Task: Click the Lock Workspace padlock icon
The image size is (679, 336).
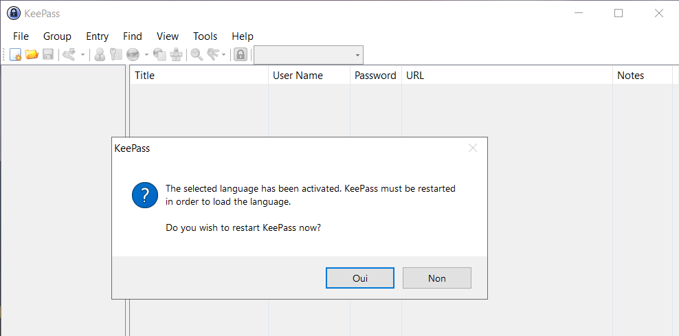Action: 241,55
